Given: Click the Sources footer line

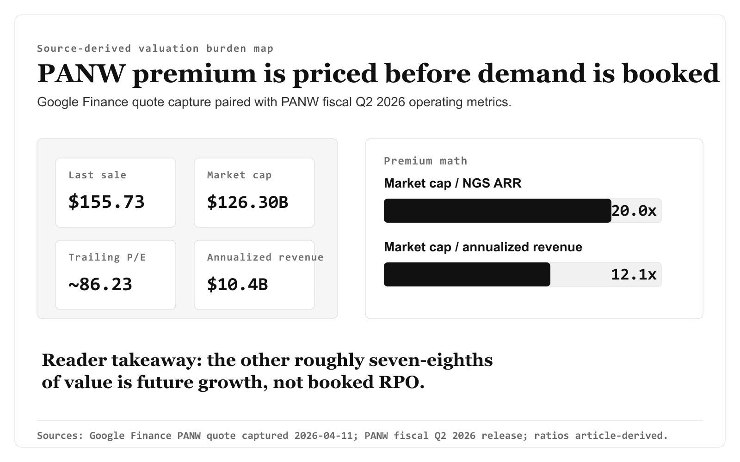Looking at the screenshot, I should [x=352, y=435].
